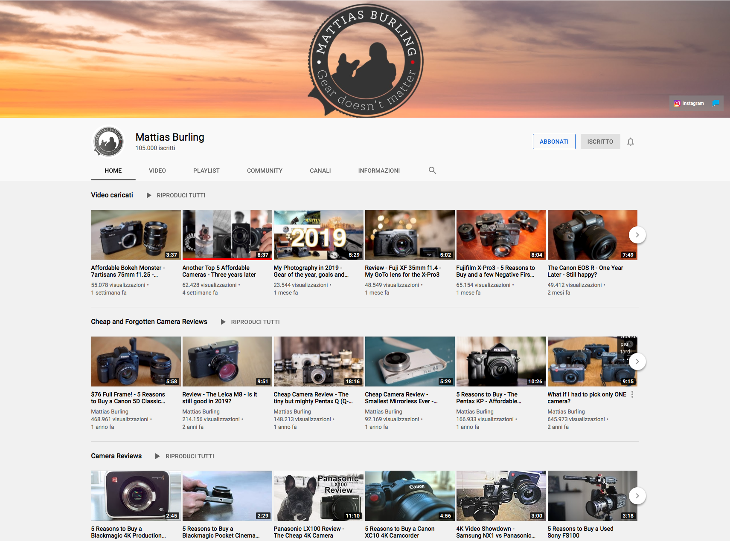The width and height of the screenshot is (730, 541).
Task: Open Used Sony FS100 thumbnail
Action: tap(593, 496)
